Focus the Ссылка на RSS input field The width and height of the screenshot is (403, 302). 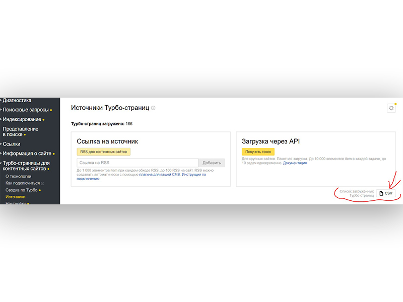pos(138,163)
